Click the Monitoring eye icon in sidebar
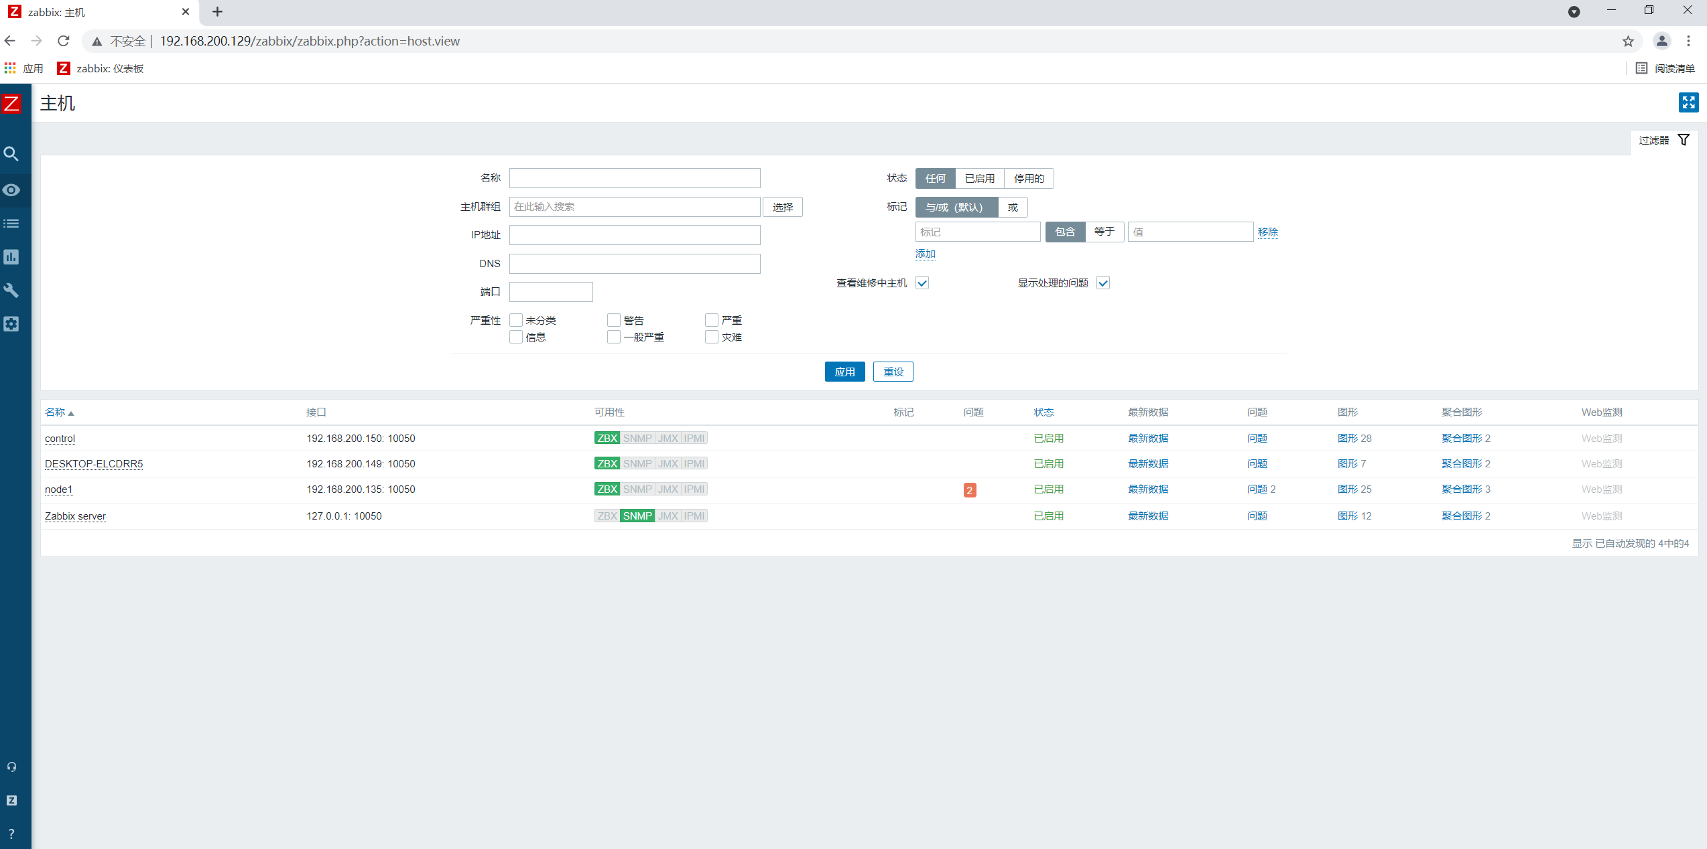 (x=11, y=190)
